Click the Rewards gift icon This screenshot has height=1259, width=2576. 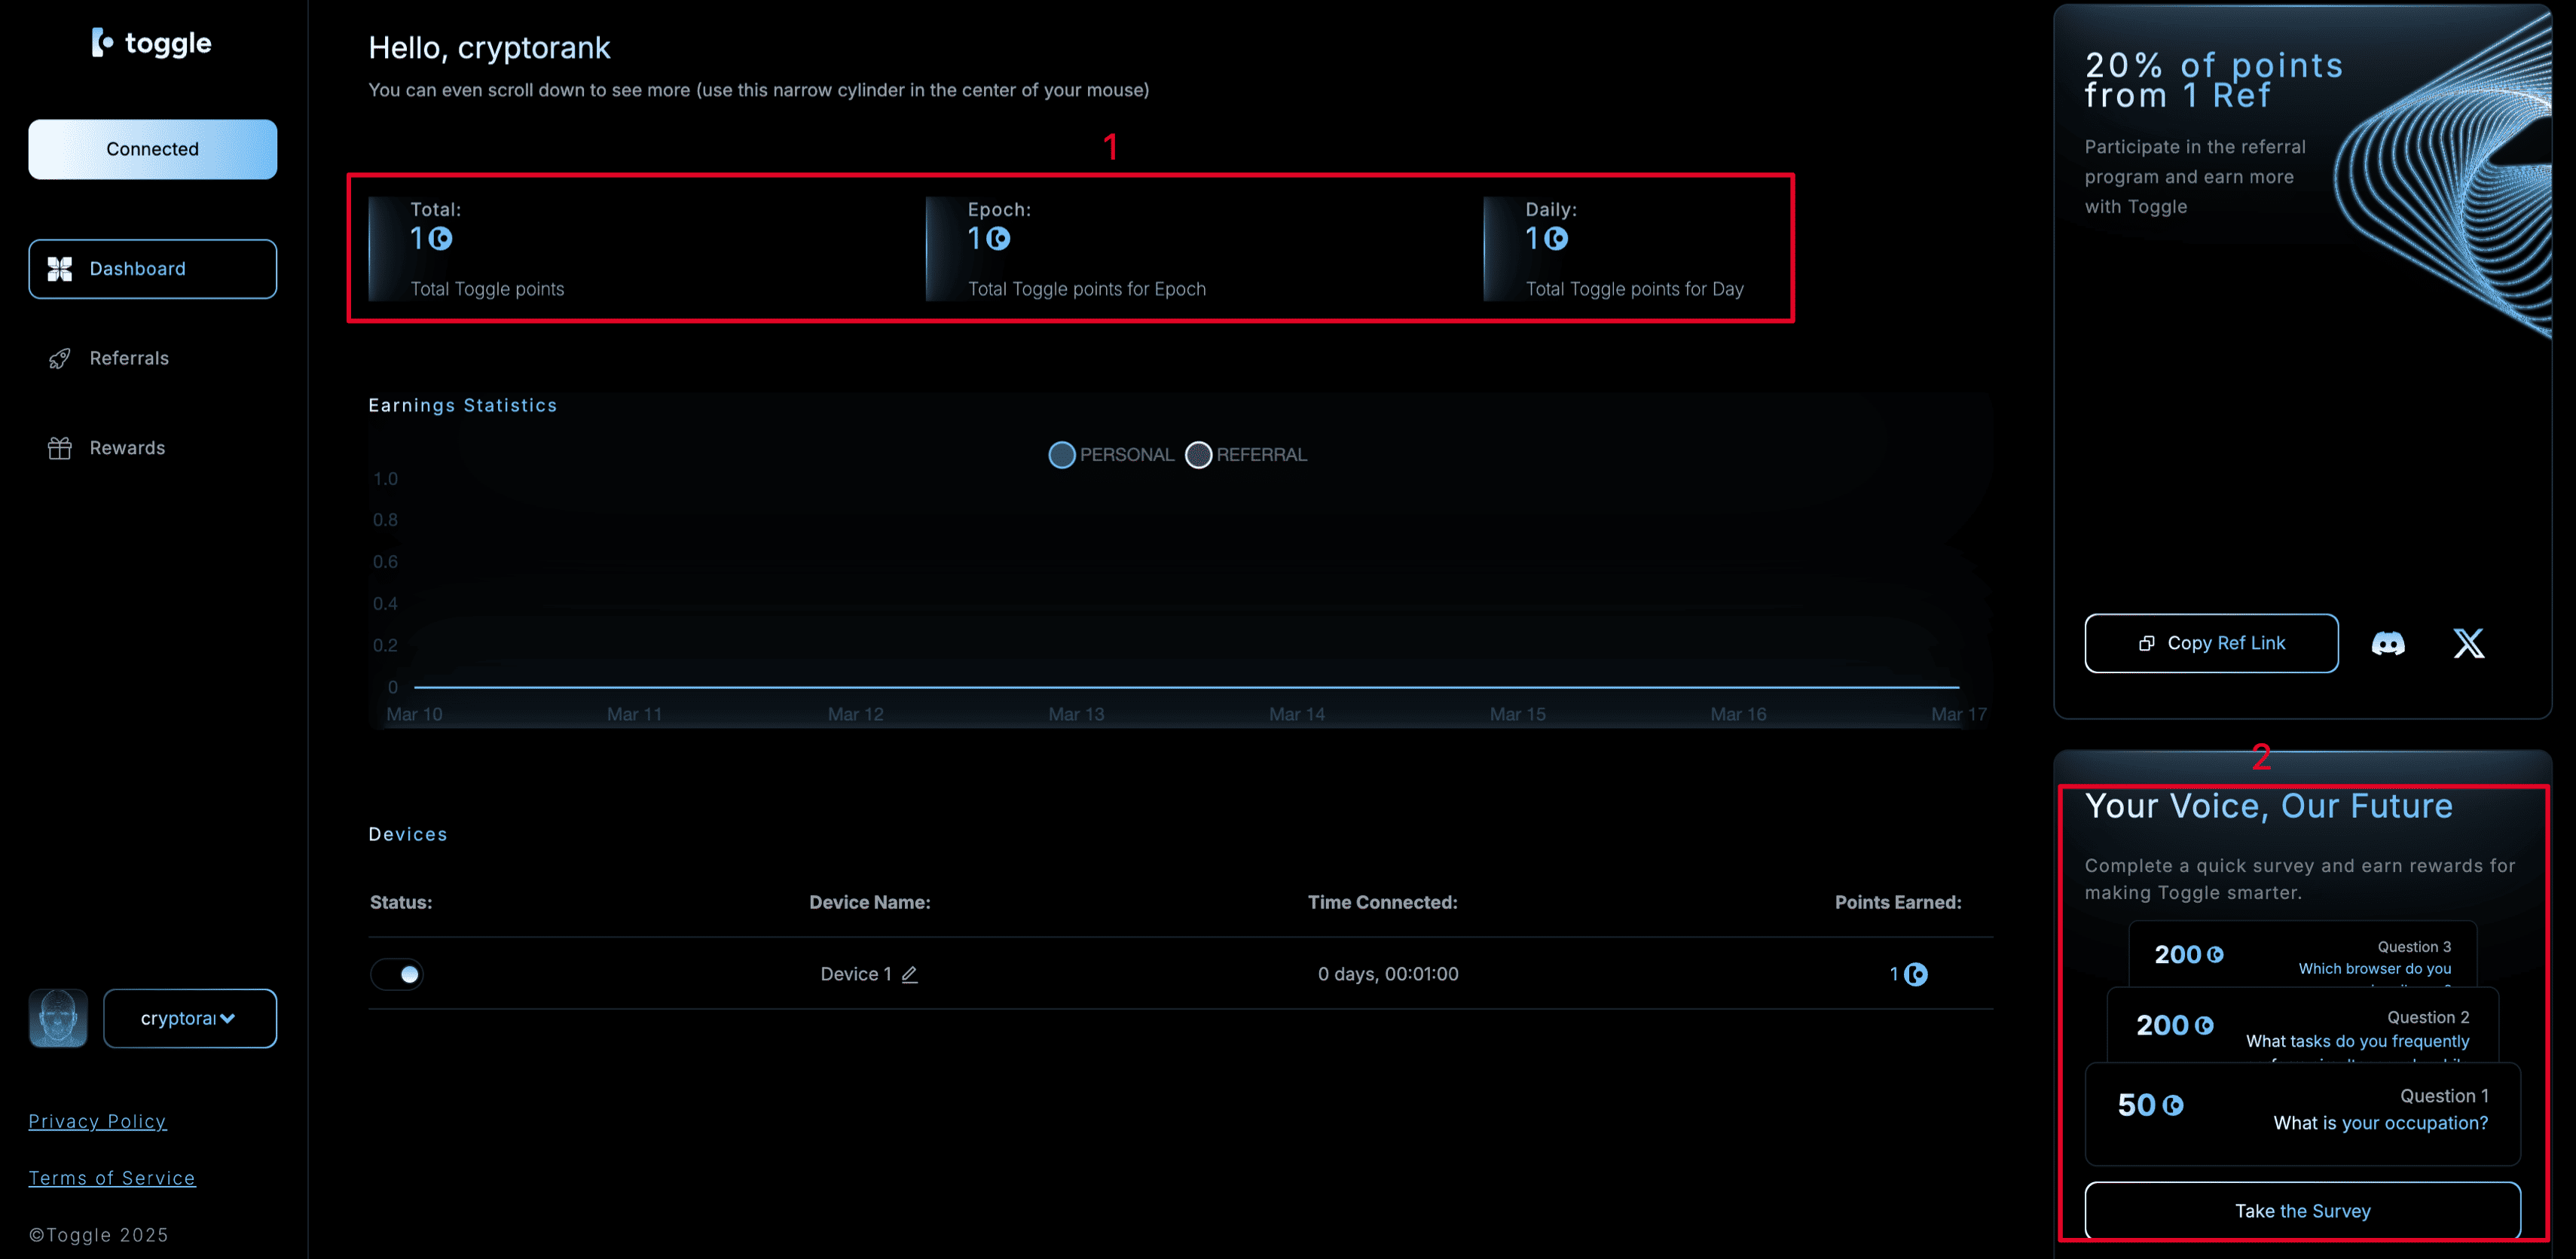[x=60, y=447]
